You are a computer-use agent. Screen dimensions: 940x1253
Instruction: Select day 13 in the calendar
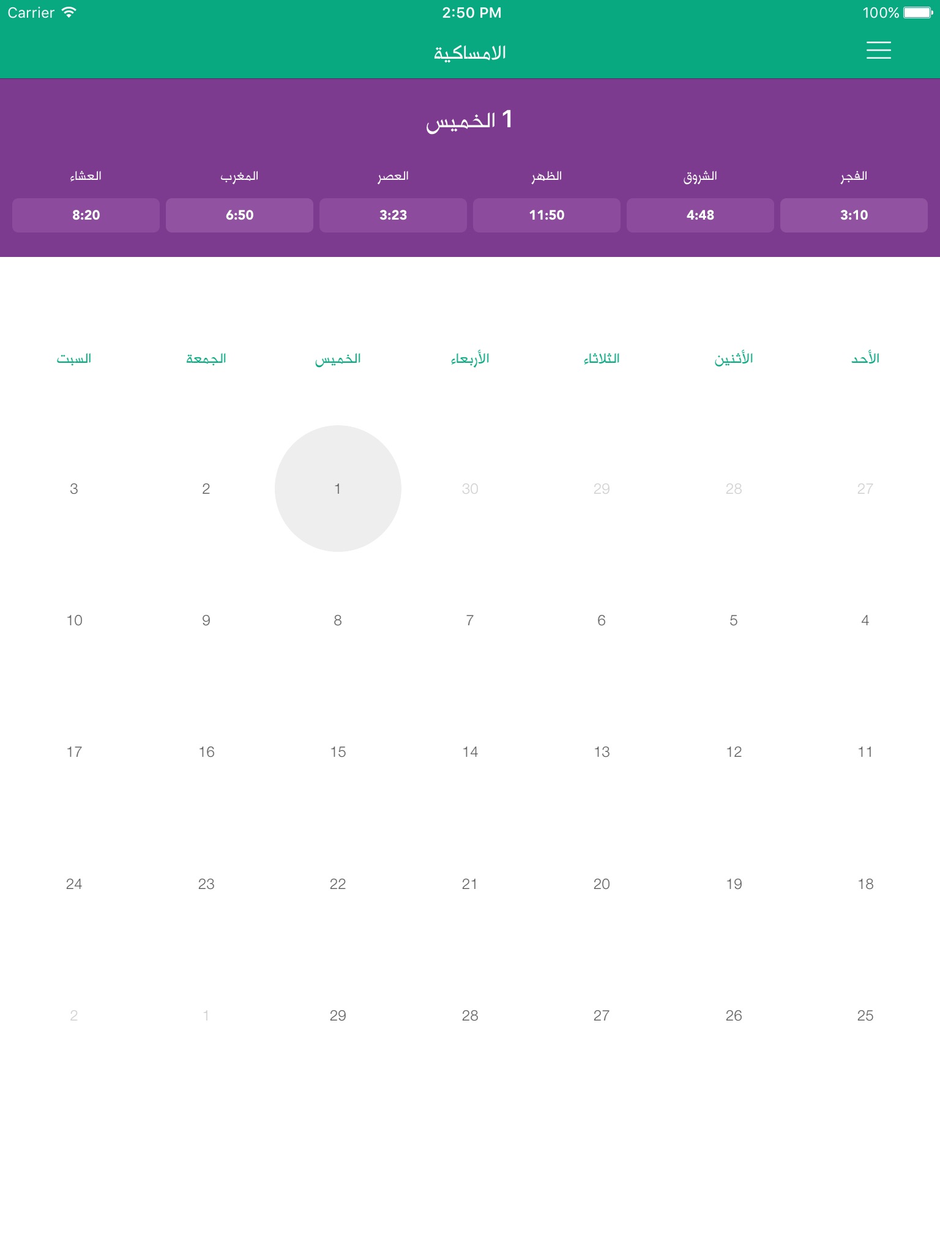tap(602, 752)
